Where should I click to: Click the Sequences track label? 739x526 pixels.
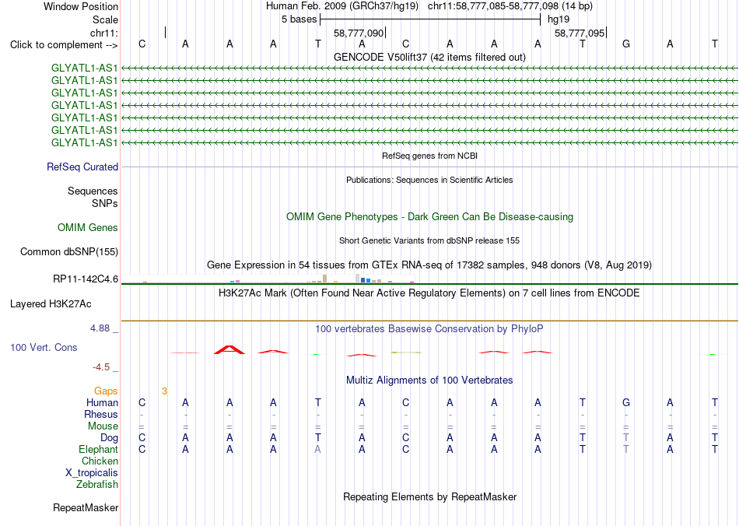(x=93, y=191)
